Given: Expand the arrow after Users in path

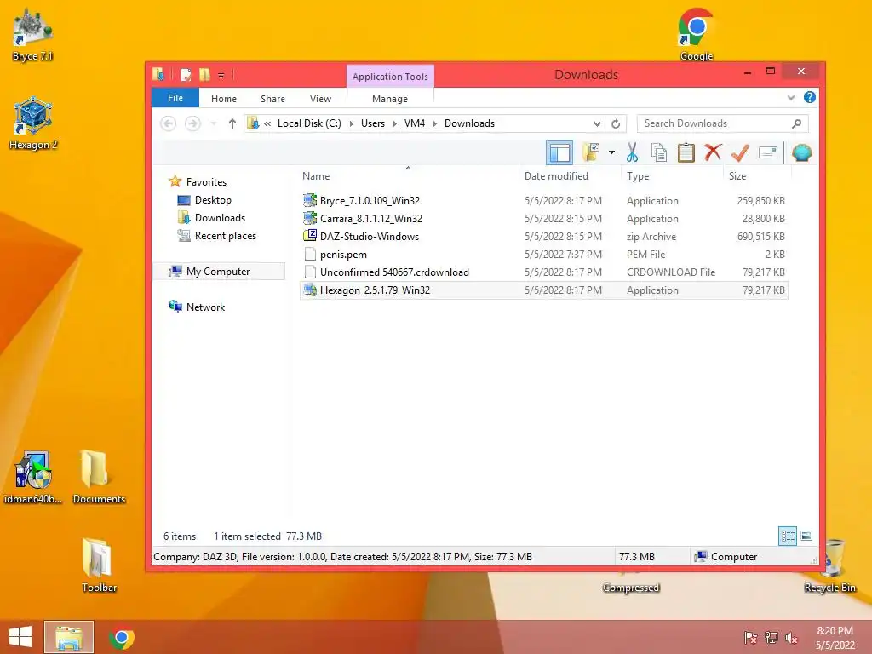Looking at the screenshot, I should (x=394, y=123).
